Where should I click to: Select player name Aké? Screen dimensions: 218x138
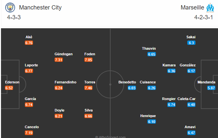tap(29, 37)
